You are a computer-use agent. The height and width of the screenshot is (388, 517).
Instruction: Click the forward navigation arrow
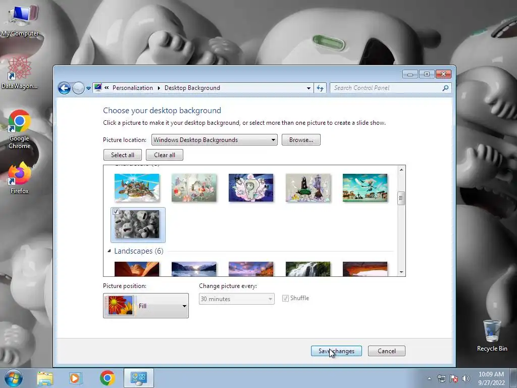tap(78, 88)
